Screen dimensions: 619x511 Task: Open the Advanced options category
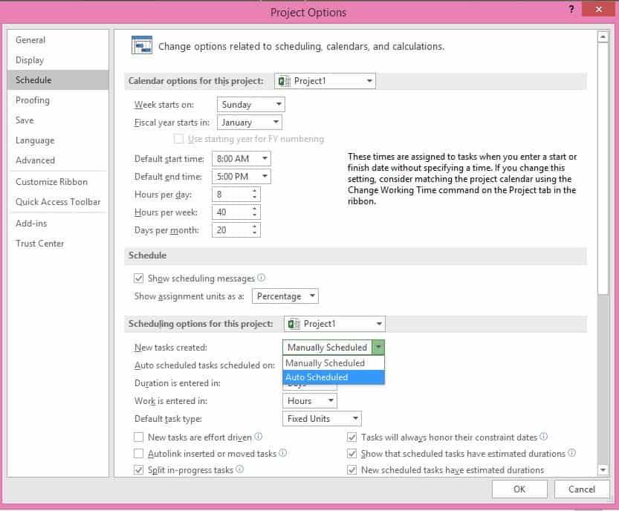(36, 160)
